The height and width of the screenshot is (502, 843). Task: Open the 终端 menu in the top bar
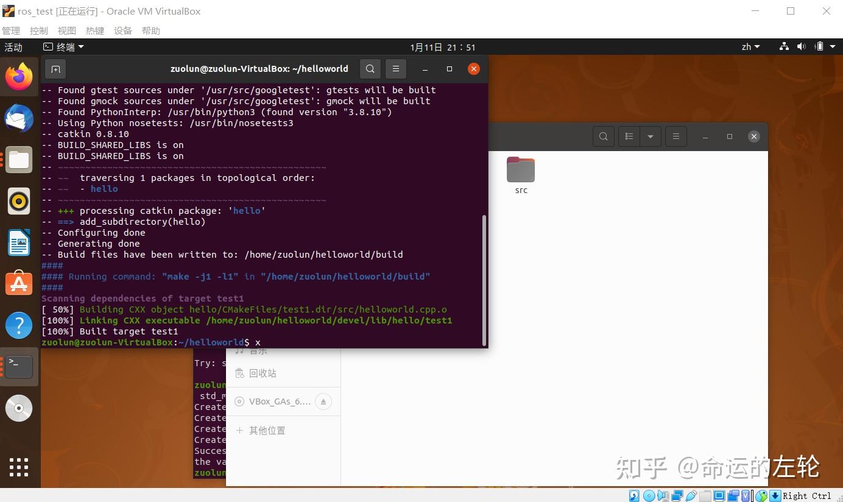point(63,46)
